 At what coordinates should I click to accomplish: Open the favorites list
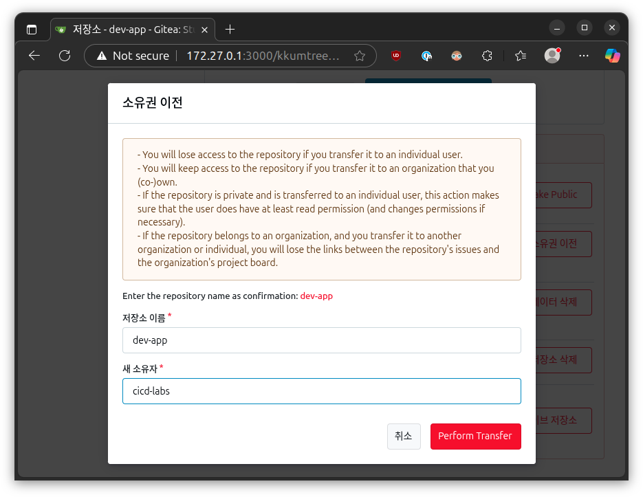pyautogui.click(x=521, y=56)
